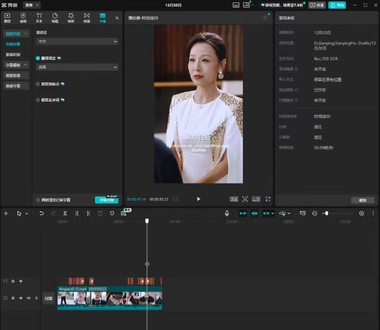The height and width of the screenshot is (330, 380).
Task: Open the 转场 transitions tab
Action: 87,18
